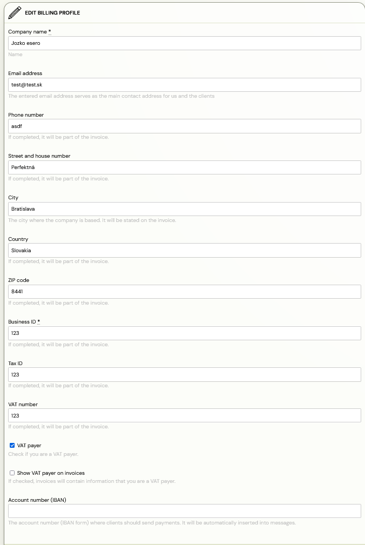365x545 pixels.
Task: Click the empty Account number (IBAN) field
Action: tap(185, 512)
